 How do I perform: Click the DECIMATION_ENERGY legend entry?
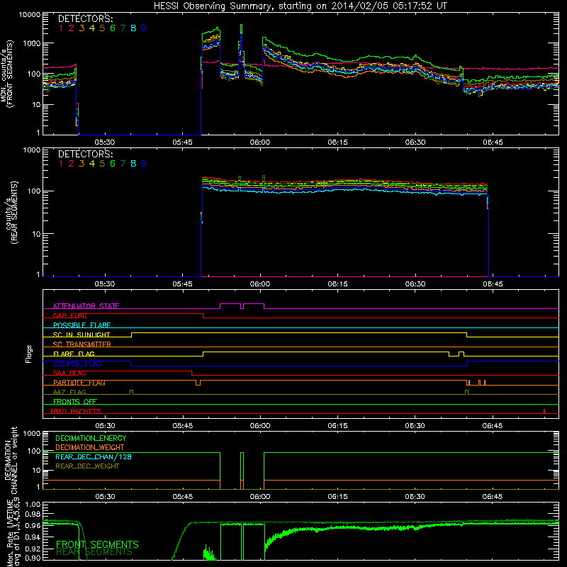[x=91, y=438]
